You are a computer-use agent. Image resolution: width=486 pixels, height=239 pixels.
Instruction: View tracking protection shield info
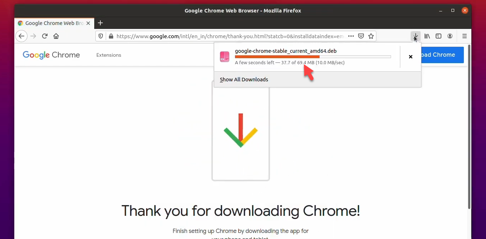pos(101,36)
